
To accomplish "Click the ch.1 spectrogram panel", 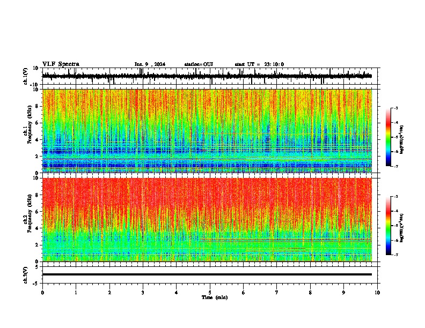I will pos(207,131).
